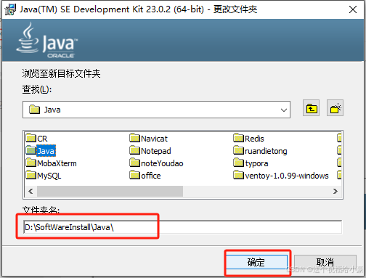Image resolution: width=366 pixels, height=278 pixels.
Task: Click the folder list left scroll arrow
Action: [x=30, y=191]
